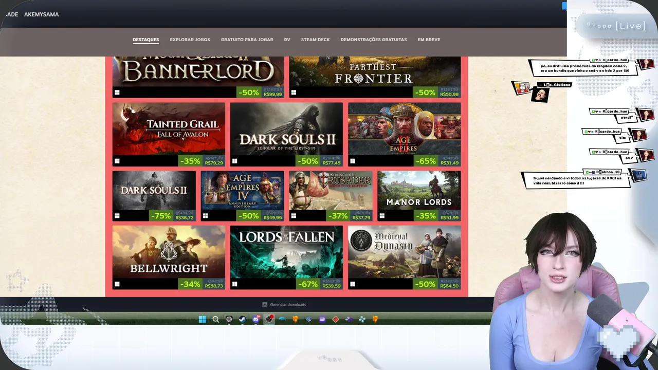Click Windows icon on Tainted Grail card
Screen dimensions: 658x370
[x=117, y=161]
